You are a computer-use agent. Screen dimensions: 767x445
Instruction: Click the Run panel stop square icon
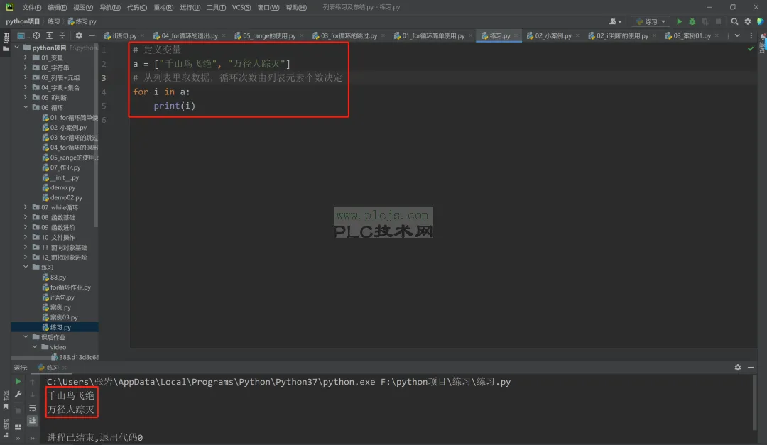pos(18,411)
